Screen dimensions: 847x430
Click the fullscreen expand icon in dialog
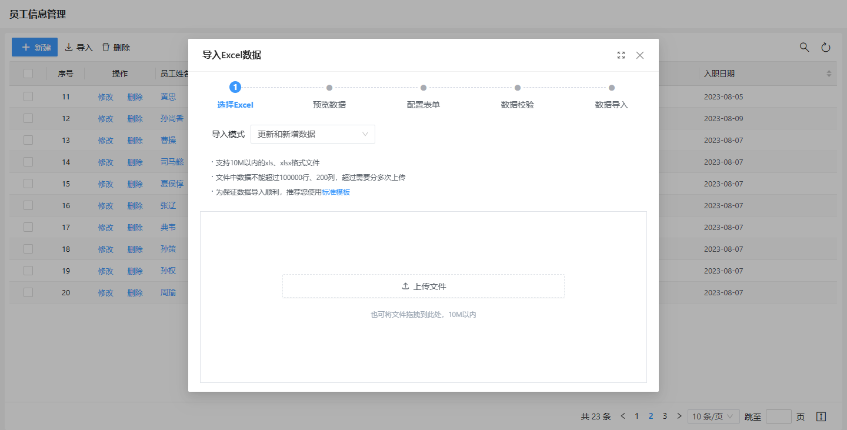point(621,55)
